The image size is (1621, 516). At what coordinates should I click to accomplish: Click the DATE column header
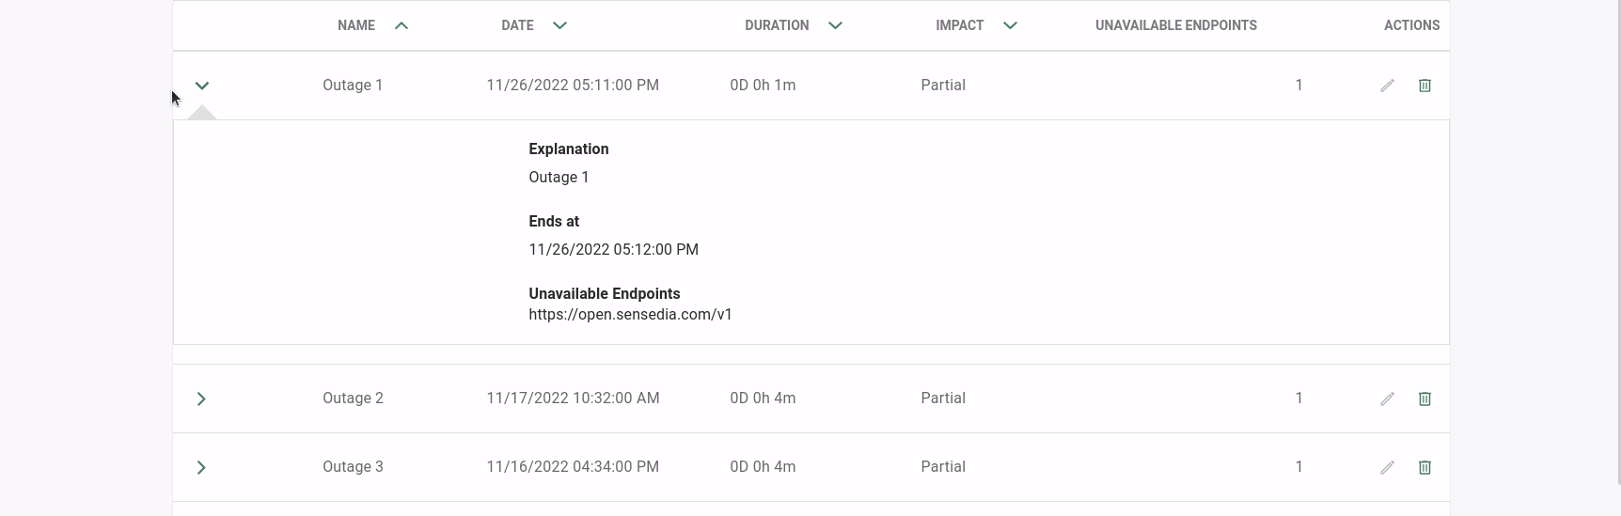point(517,25)
